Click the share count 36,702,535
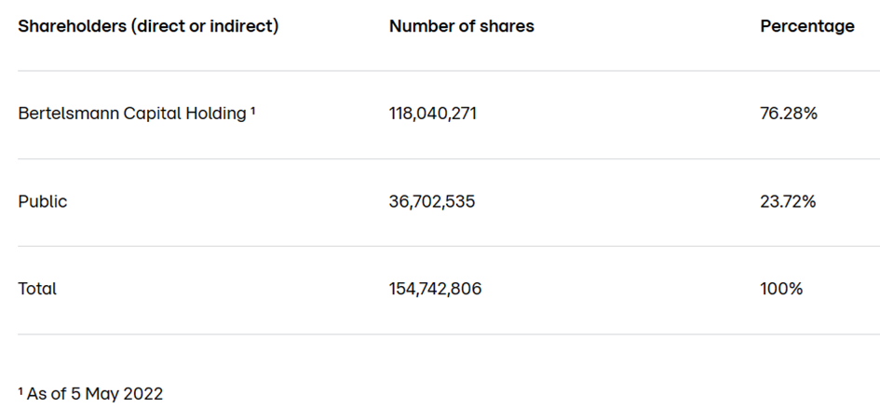Image resolution: width=880 pixels, height=408 pixels. pyautogui.click(x=432, y=201)
